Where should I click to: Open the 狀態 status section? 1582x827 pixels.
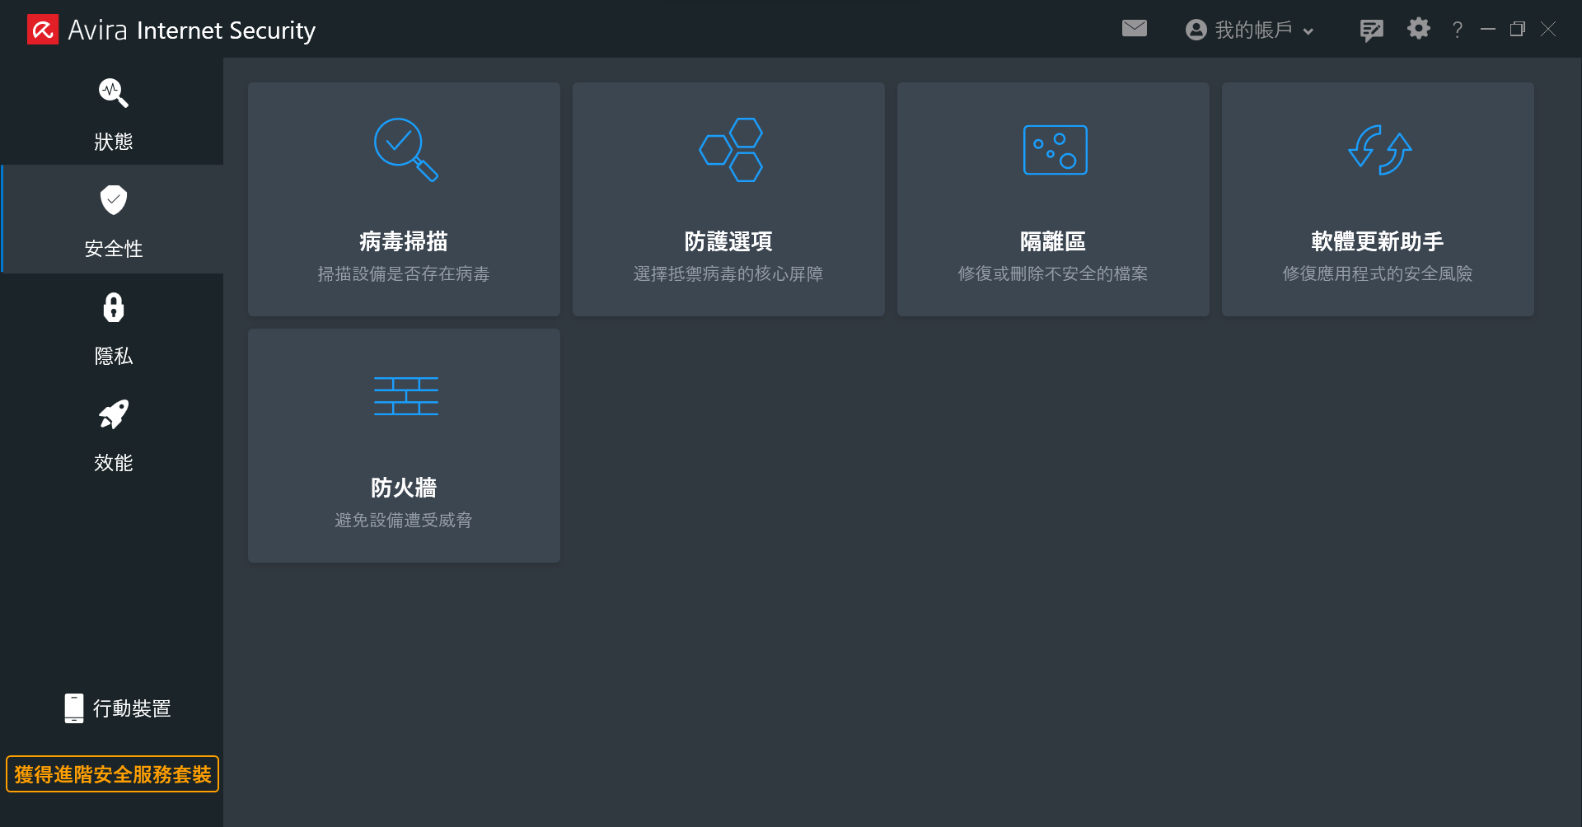click(113, 113)
